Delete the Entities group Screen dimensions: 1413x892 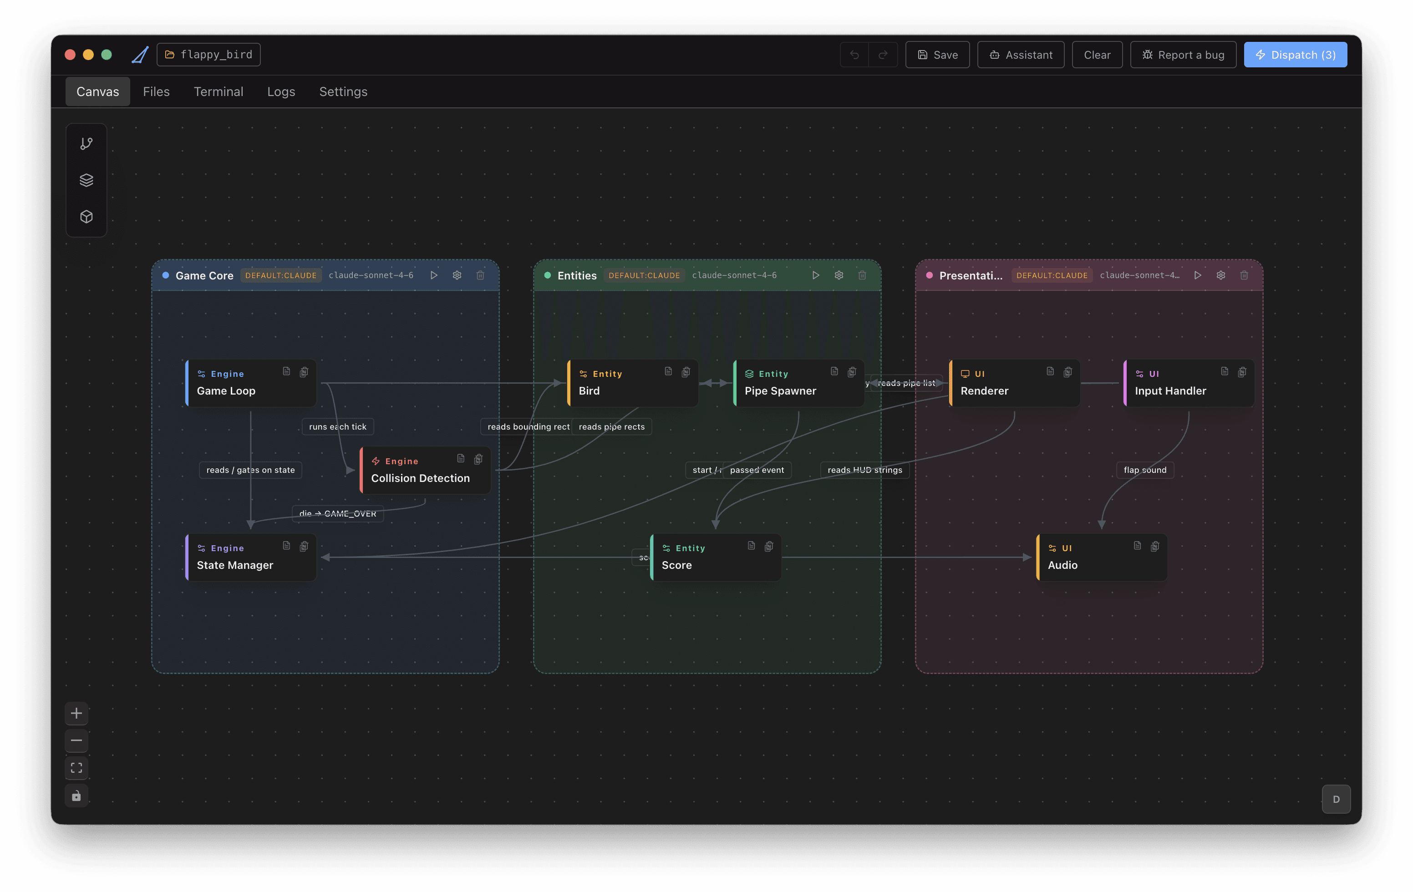863,275
